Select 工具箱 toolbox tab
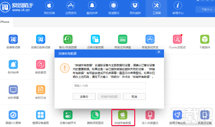 [x=156, y=8]
